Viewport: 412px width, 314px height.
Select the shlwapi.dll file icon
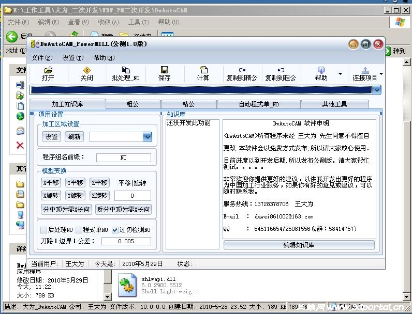128,285
